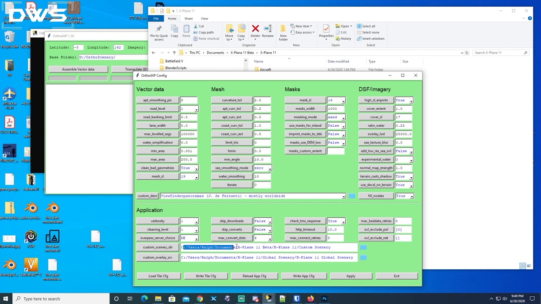
Task: Open the verbosity dropdown
Action: [196, 221]
